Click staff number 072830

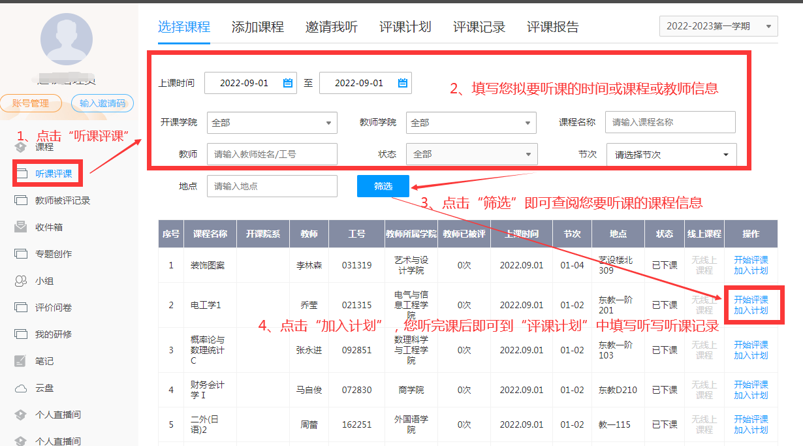pos(357,390)
